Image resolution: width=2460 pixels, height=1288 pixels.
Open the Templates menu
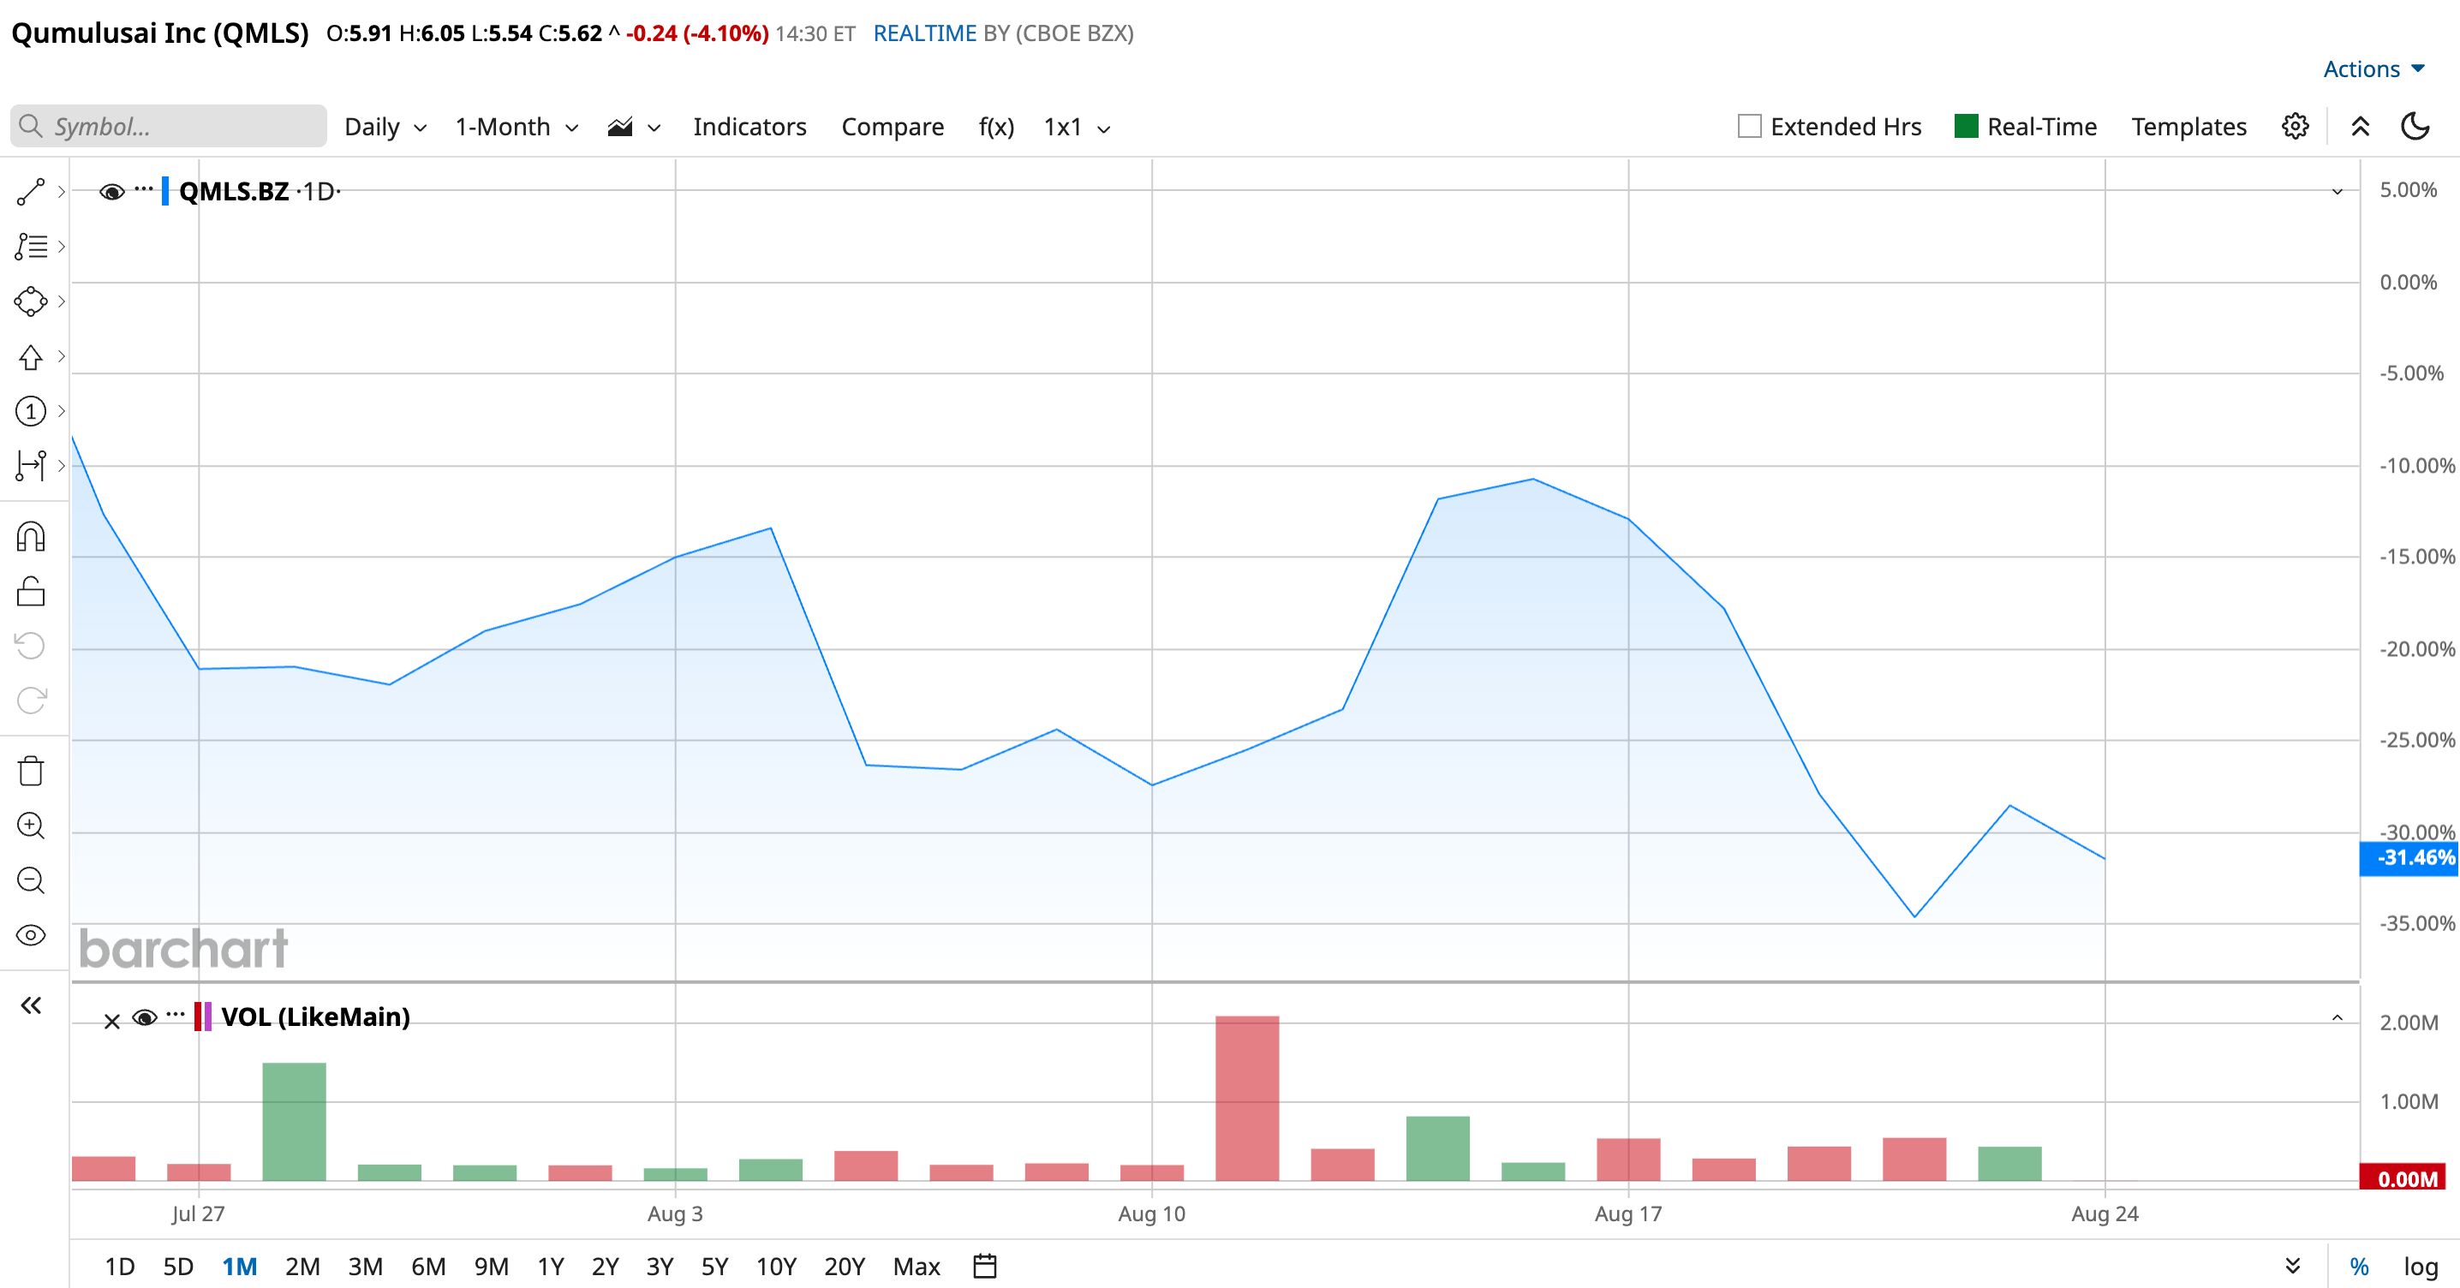(x=2188, y=127)
